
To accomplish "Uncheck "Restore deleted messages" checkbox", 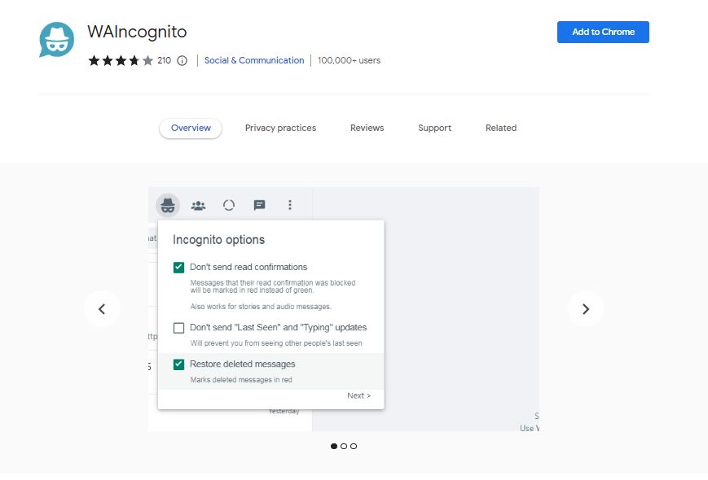I will coord(178,364).
